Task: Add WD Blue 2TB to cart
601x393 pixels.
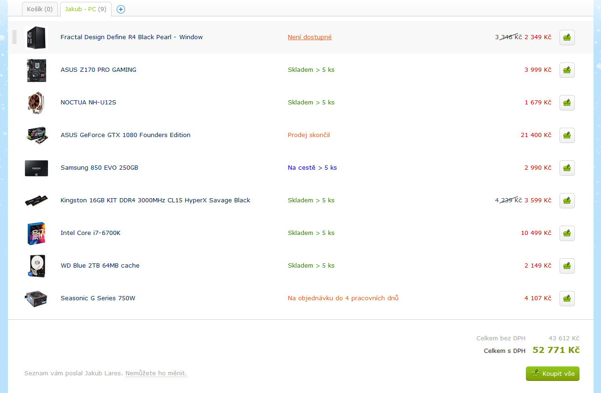Action: 567,266
